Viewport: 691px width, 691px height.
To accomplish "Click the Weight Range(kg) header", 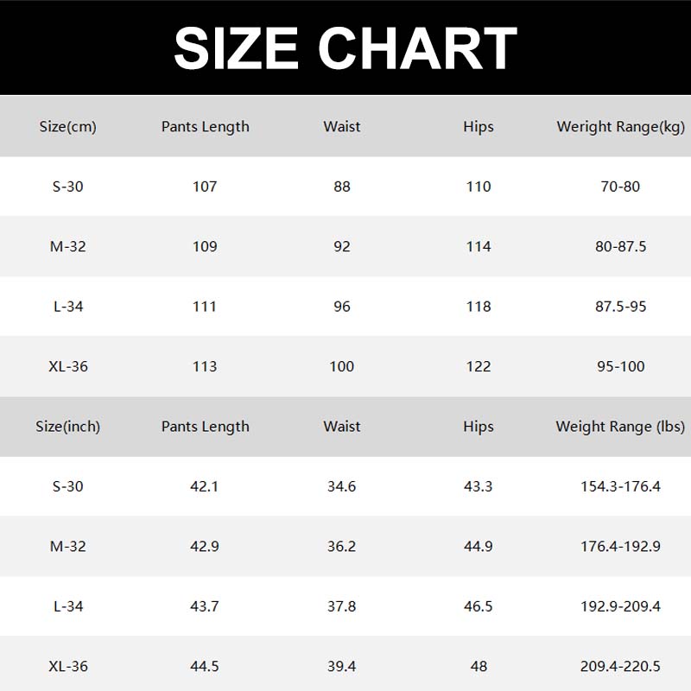I will 620,127.
